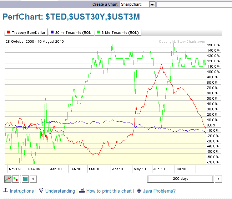Toggle the Treasury-EuroDollar series
Screen dimensions: 232x199
[26, 32]
